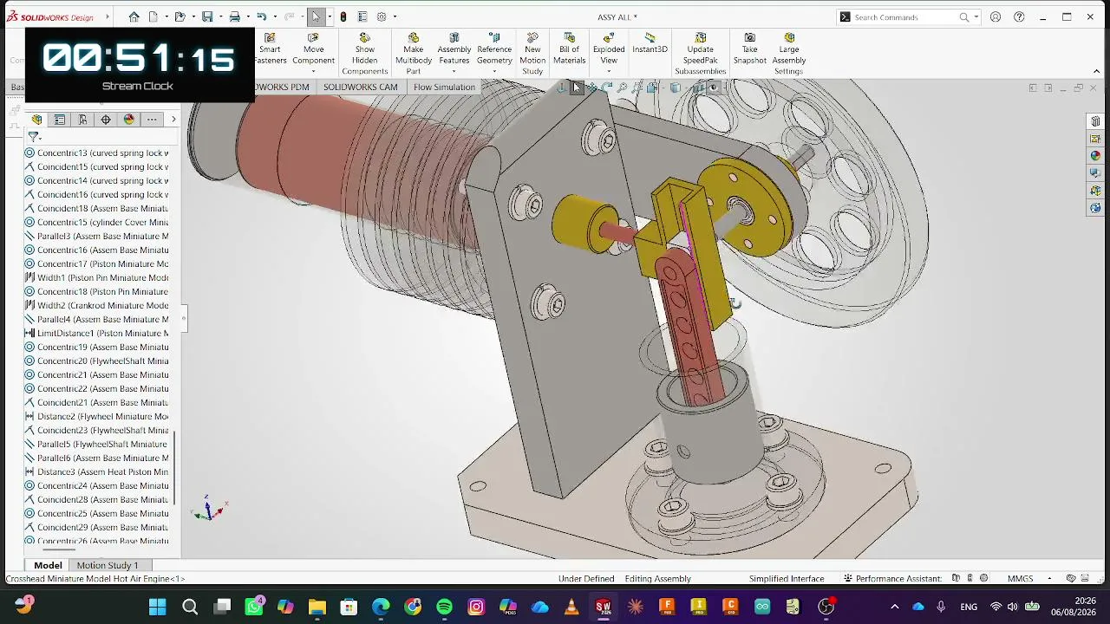1110x624 pixels.
Task: Expand the Reference Geometry dropdown
Action: (494, 71)
